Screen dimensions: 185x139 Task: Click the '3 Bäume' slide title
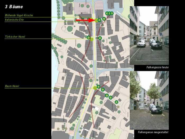click(14, 7)
